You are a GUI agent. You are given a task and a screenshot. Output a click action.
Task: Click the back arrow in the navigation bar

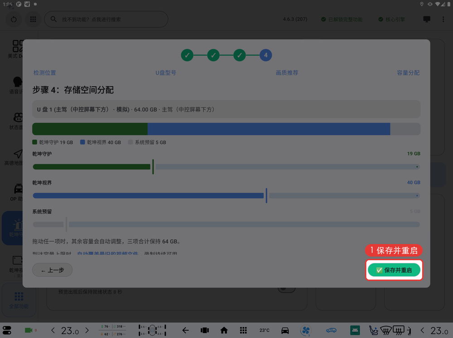click(185, 330)
